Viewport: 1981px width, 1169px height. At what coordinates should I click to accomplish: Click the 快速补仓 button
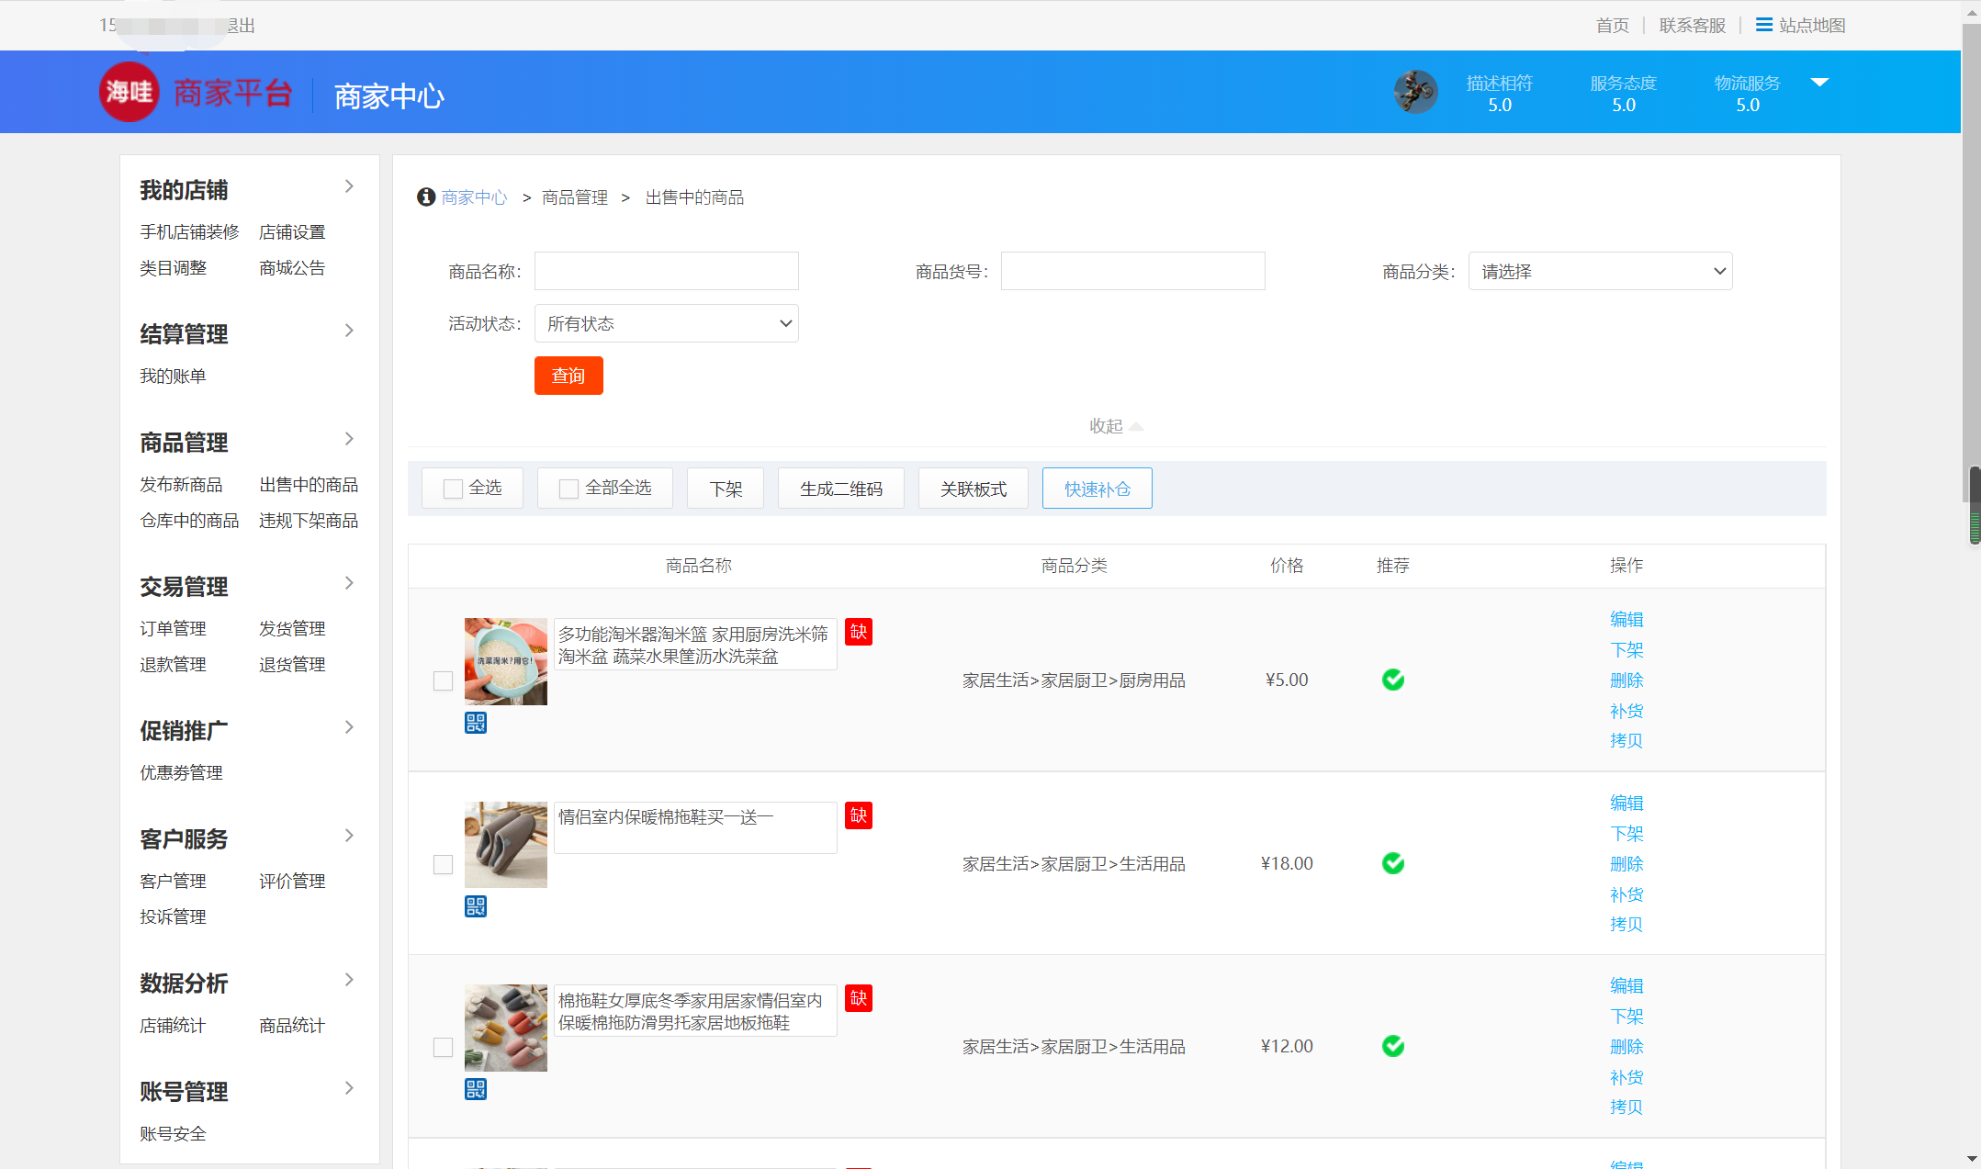pos(1097,489)
